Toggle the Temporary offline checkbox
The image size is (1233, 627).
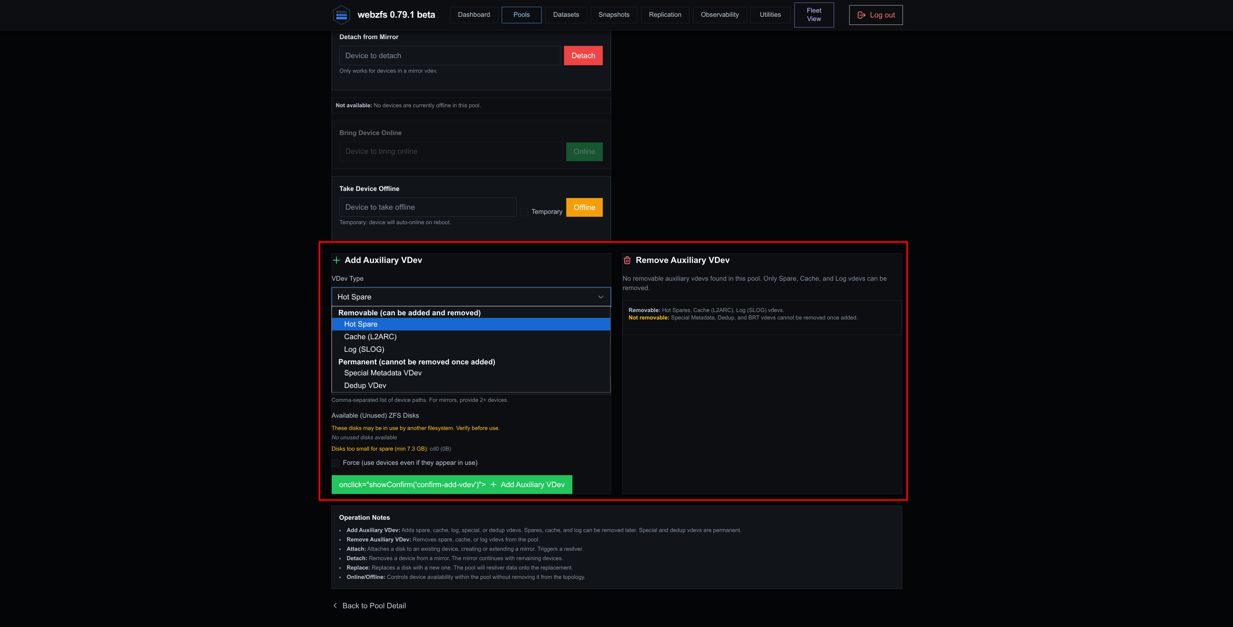pos(524,212)
